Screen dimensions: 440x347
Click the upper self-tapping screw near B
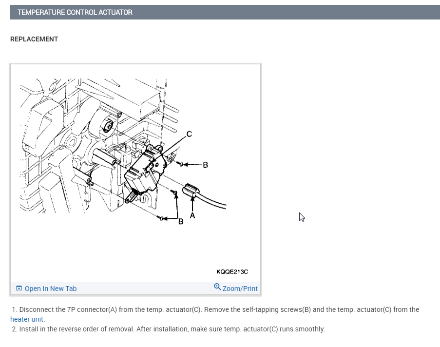coord(180,164)
